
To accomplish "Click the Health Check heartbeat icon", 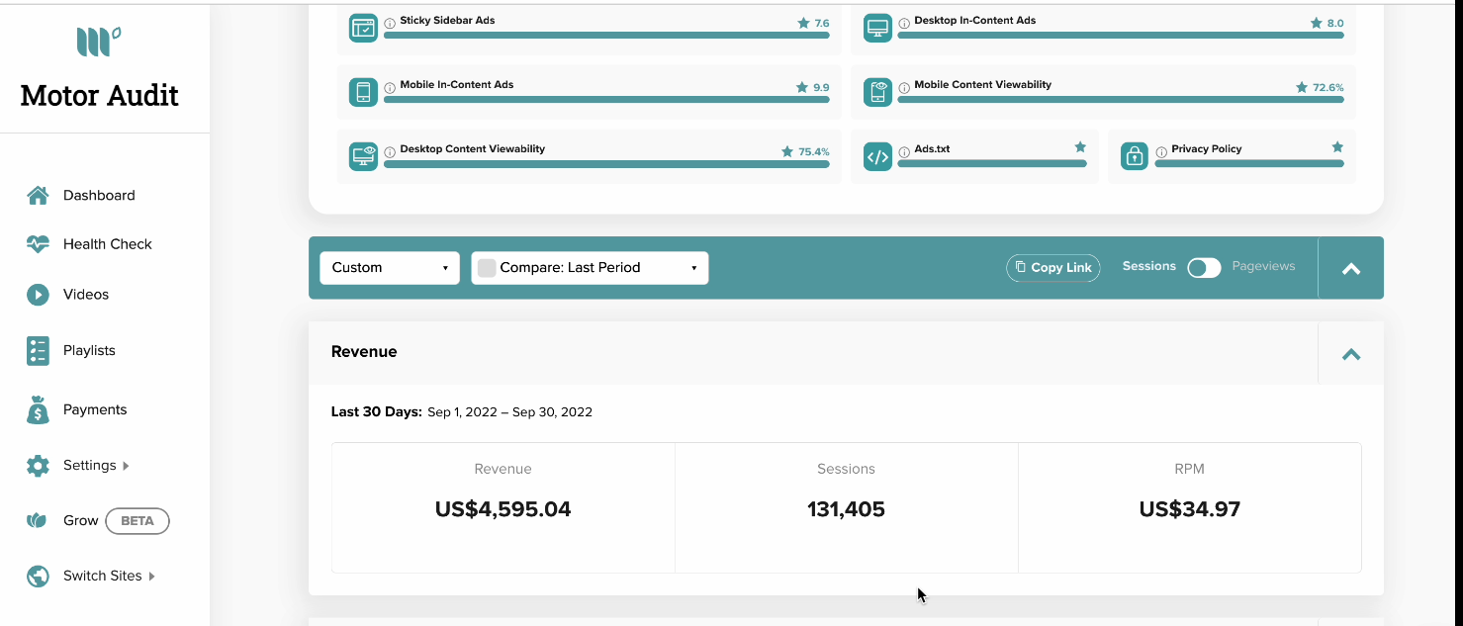I will click(x=38, y=244).
